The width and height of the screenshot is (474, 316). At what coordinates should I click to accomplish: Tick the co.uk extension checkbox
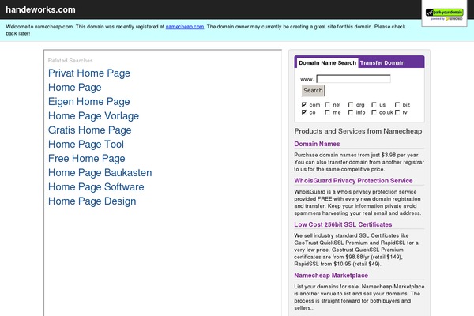374,112
